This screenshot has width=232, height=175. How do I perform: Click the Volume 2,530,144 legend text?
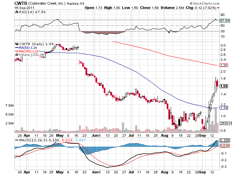coord(32,55)
